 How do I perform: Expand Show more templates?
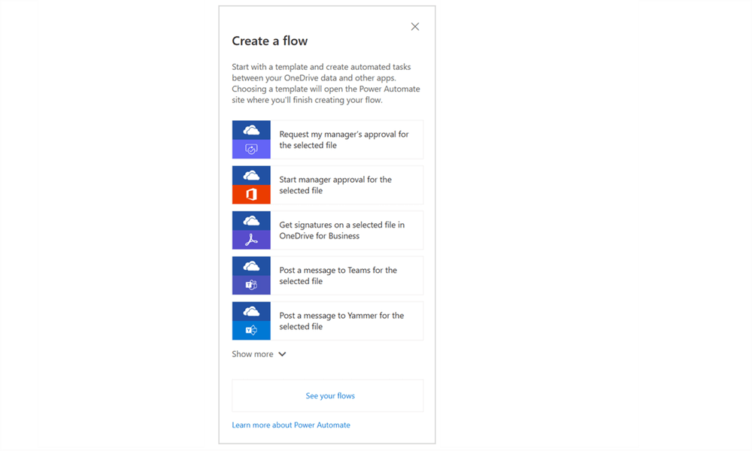coord(259,354)
